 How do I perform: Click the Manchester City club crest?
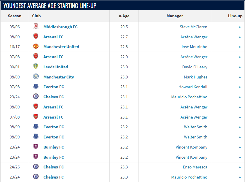pyautogui.click(x=36, y=77)
